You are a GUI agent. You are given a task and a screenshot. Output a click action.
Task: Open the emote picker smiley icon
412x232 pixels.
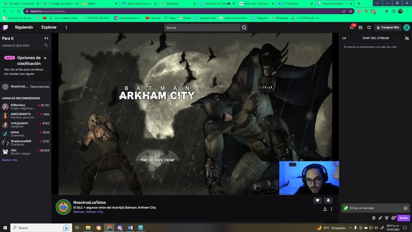click(406, 208)
